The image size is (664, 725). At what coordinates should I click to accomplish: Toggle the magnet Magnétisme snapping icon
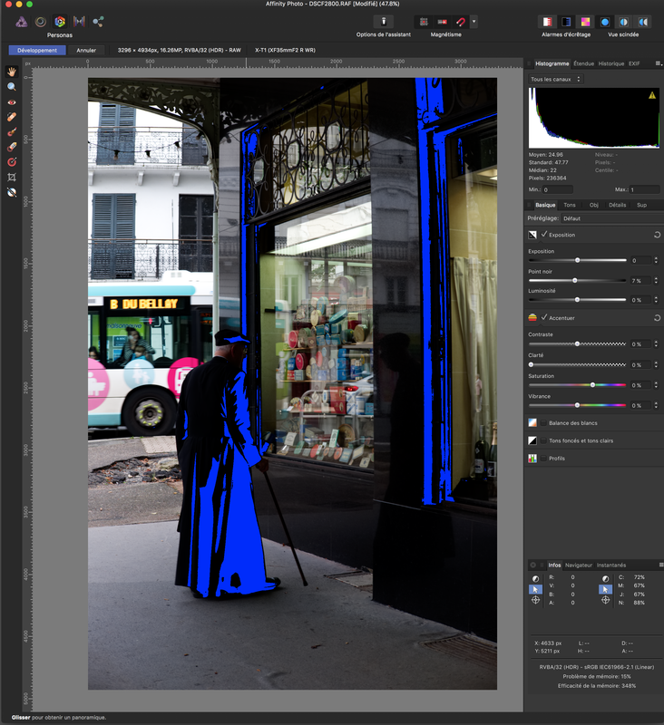coord(460,21)
